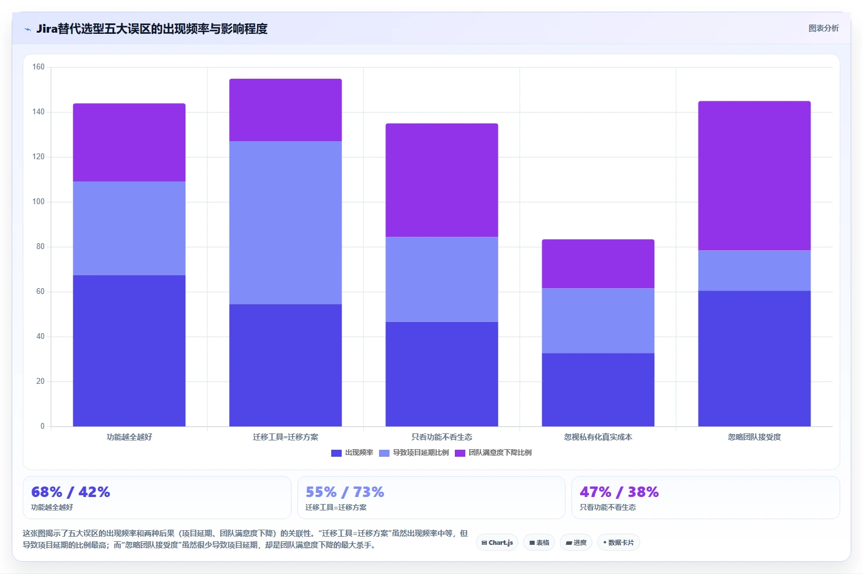The width and height of the screenshot is (863, 574).
Task: Click the purple segment of 忽略团队接受度 bar
Action: pos(755,176)
